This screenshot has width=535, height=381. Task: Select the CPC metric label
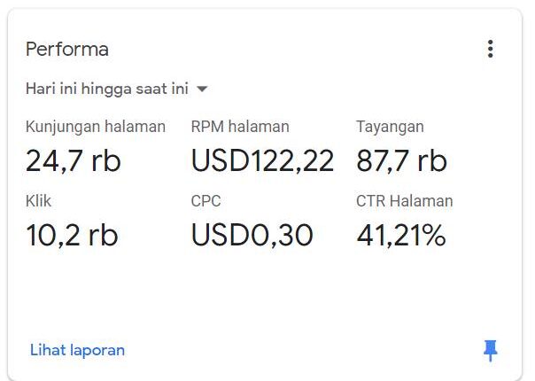click(x=205, y=201)
